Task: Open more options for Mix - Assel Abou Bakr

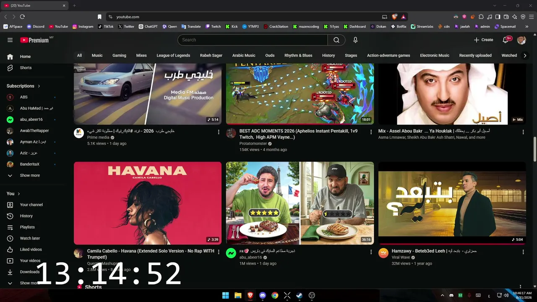Action: [523, 132]
